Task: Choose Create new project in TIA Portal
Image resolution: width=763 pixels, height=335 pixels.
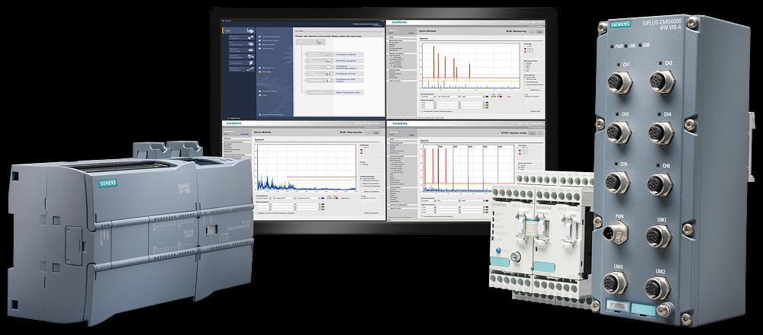Action: pyautogui.click(x=269, y=40)
